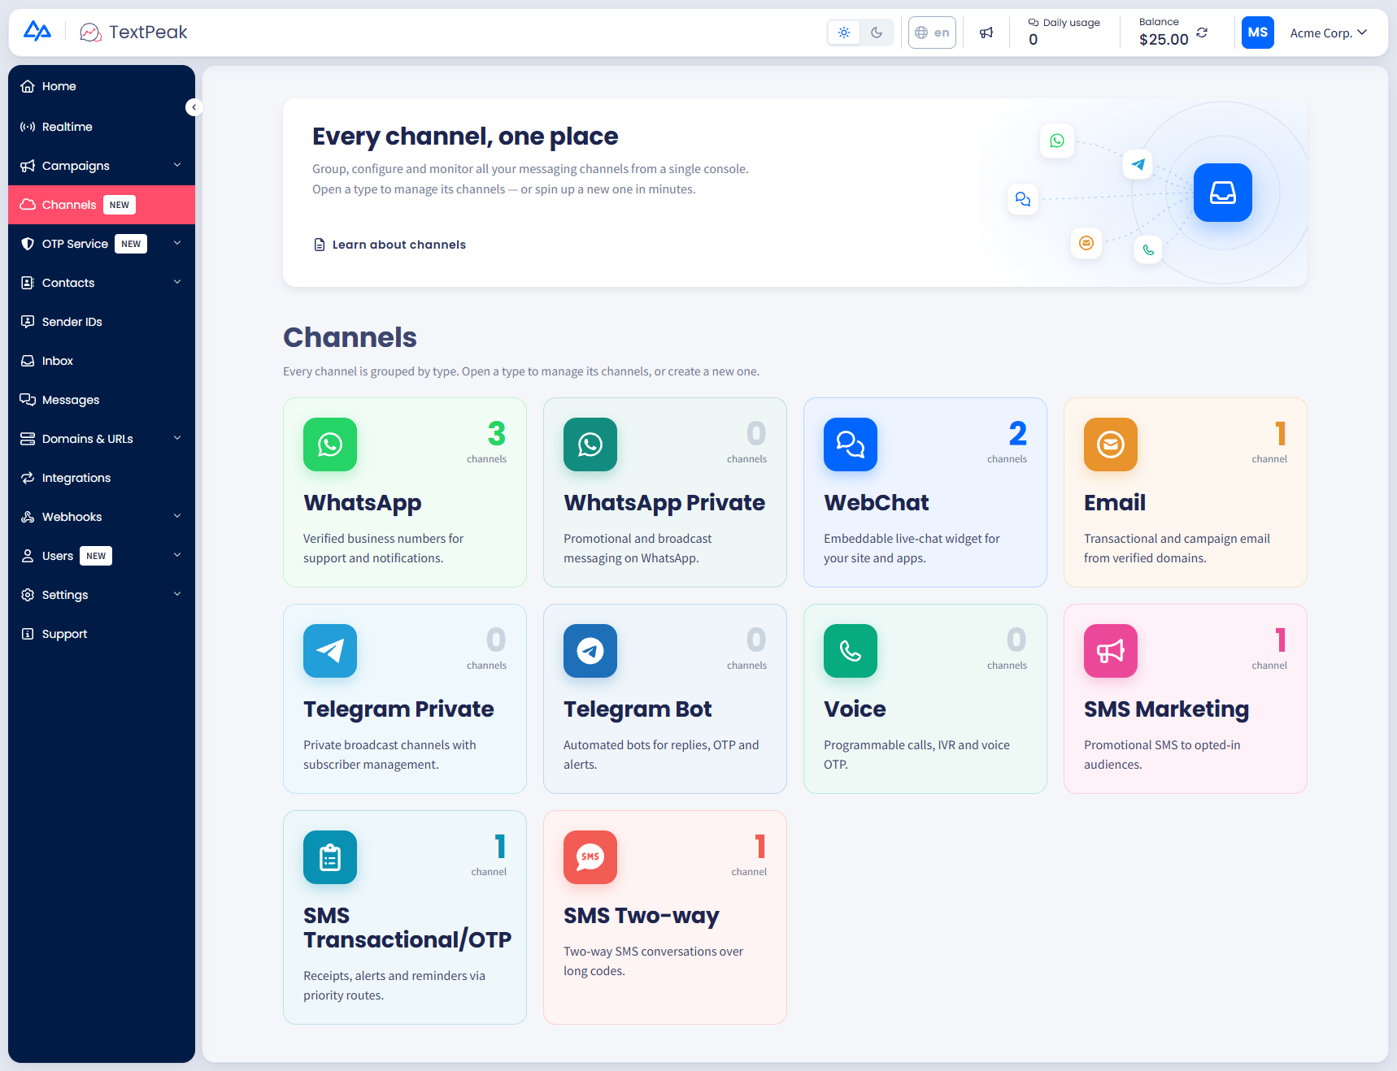
Task: Click the SMS Two-way card description
Action: [653, 961]
